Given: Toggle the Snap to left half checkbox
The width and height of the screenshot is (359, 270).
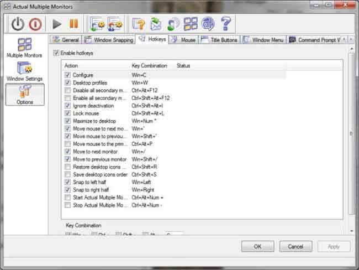Looking at the screenshot, I should 67,182.
